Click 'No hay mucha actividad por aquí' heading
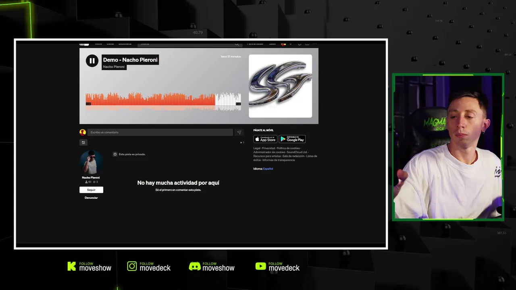516x290 pixels. pos(178,183)
